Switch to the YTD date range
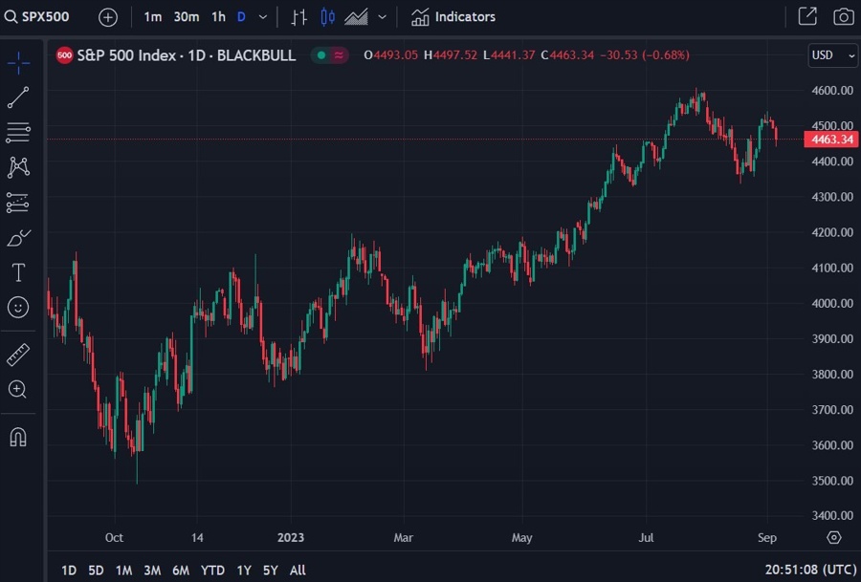Viewport: 861px width, 582px height. tap(212, 570)
